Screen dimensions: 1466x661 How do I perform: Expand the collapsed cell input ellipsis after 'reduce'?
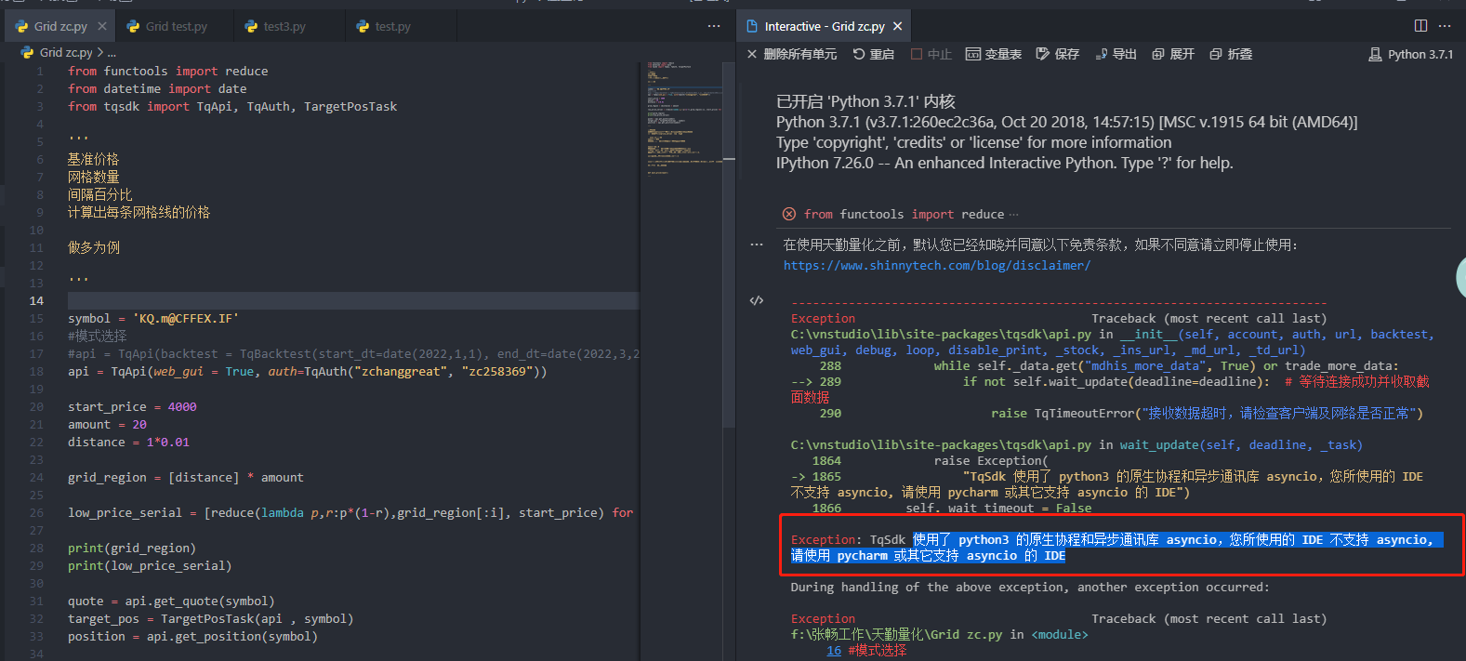(1013, 214)
